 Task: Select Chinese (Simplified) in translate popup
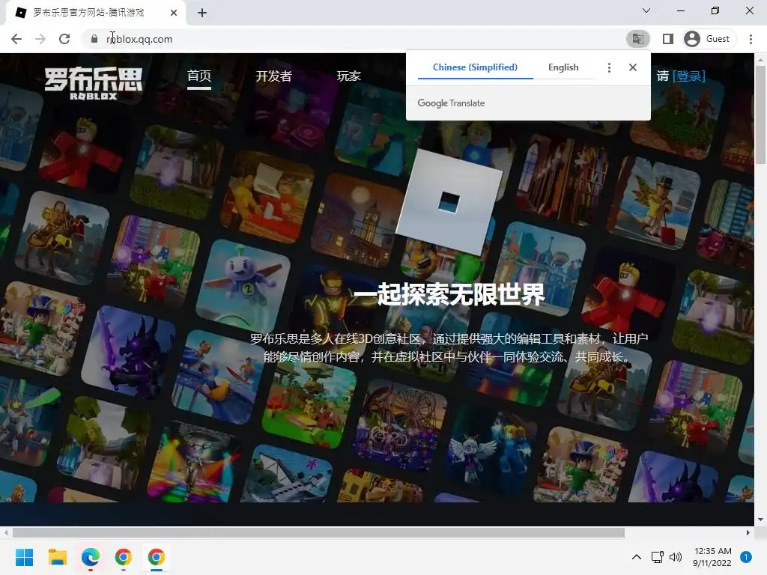click(475, 67)
